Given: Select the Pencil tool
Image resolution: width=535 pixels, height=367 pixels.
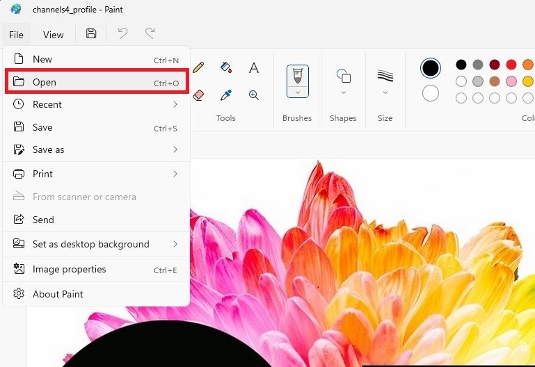Looking at the screenshot, I should (199, 67).
